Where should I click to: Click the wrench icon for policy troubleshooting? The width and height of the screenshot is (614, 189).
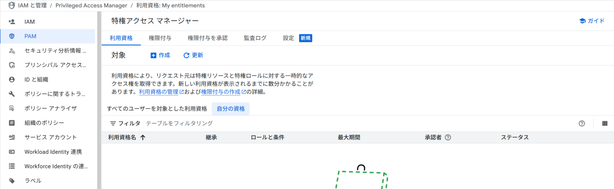click(x=12, y=94)
